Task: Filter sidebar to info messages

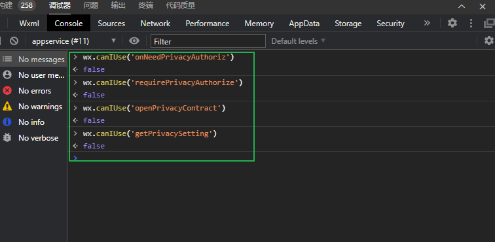Action: [x=33, y=122]
